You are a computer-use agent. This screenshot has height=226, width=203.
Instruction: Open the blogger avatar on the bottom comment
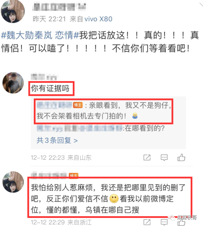coord(13,182)
